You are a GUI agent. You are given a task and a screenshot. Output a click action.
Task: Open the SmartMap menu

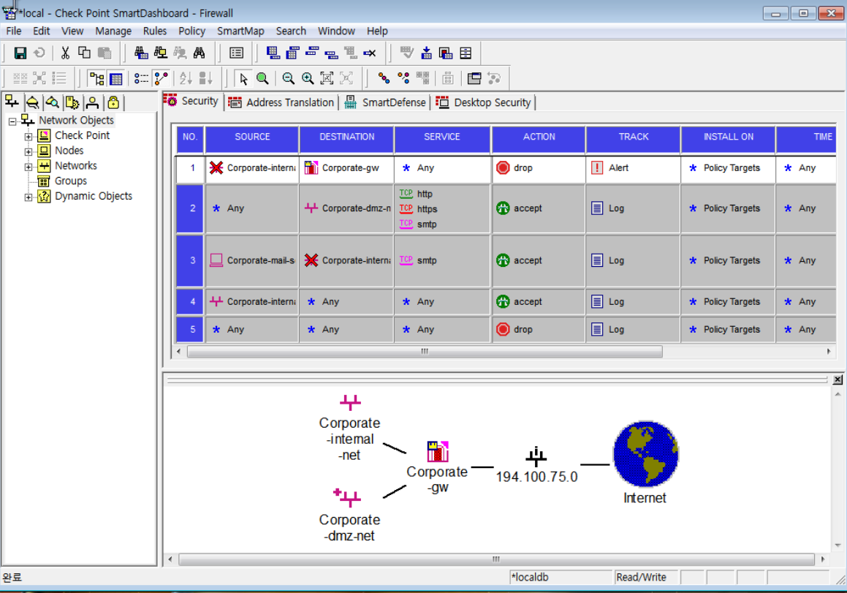240,31
